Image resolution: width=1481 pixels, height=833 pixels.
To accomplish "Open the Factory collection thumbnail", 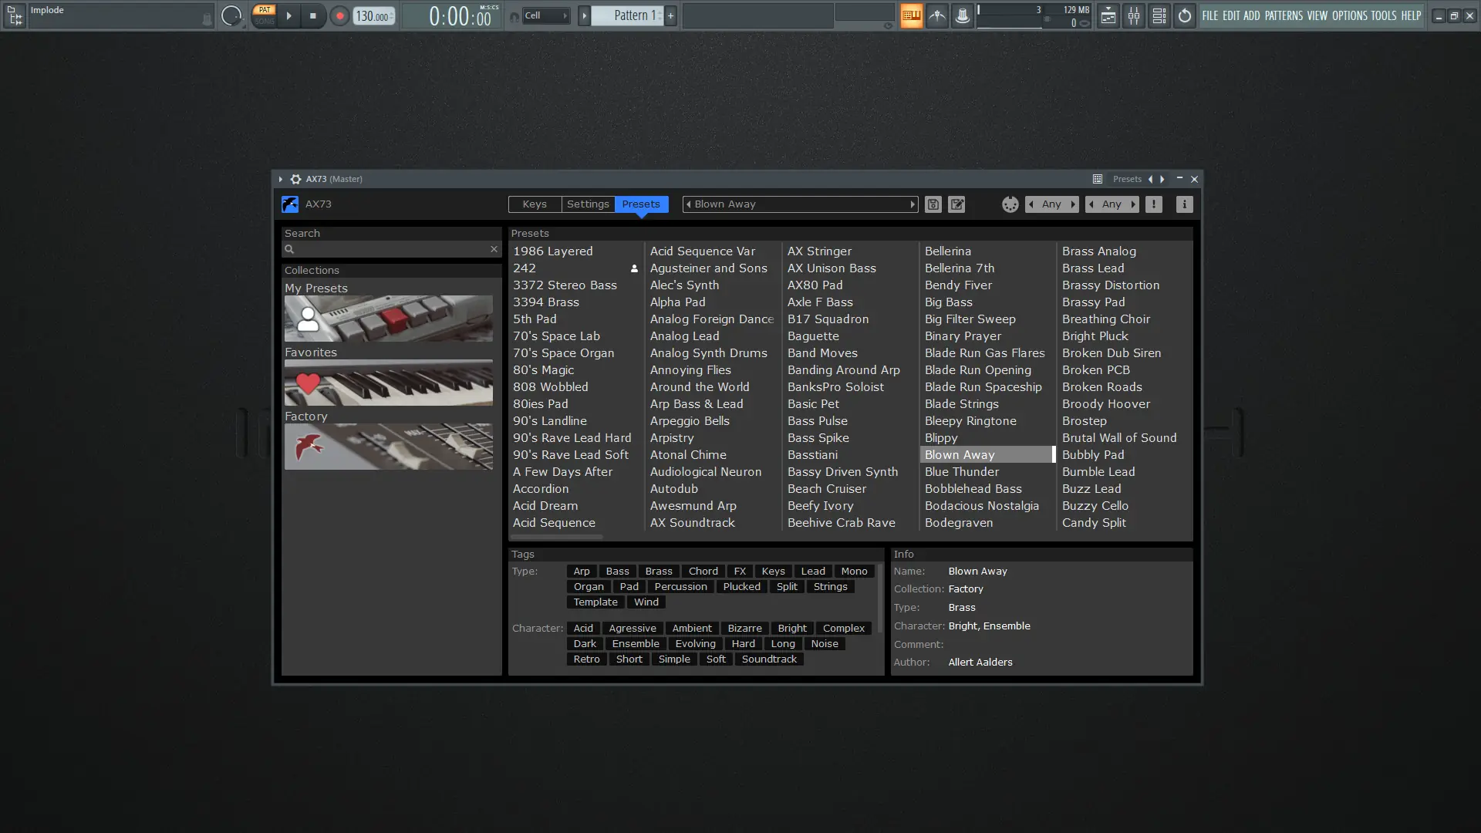I will point(388,447).
